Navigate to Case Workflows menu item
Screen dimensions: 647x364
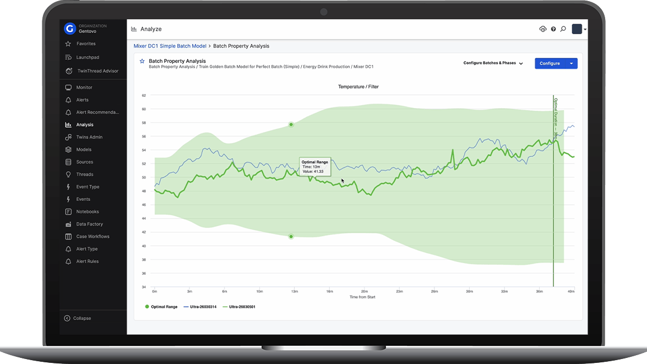click(93, 236)
